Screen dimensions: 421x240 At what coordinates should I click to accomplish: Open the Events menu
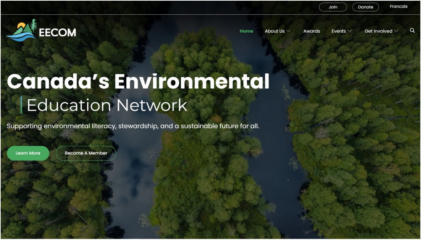pos(339,31)
